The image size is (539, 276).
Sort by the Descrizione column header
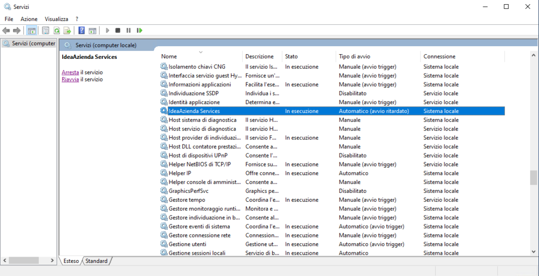pyautogui.click(x=263, y=56)
